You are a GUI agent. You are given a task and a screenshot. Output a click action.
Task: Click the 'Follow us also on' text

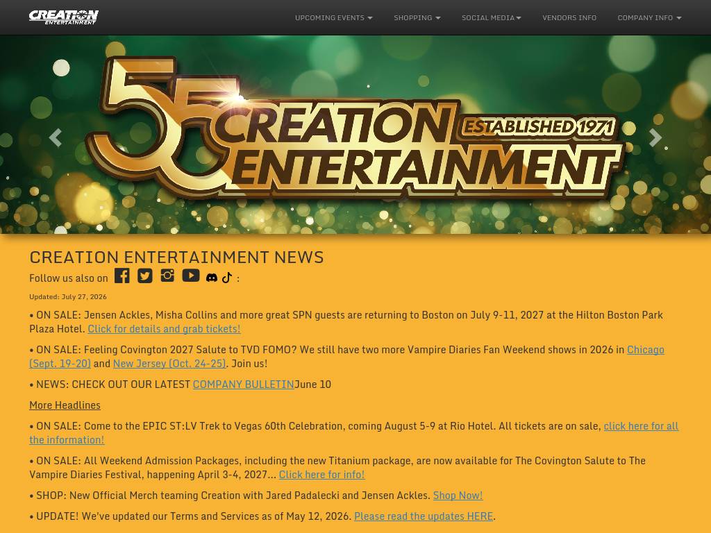tap(69, 278)
